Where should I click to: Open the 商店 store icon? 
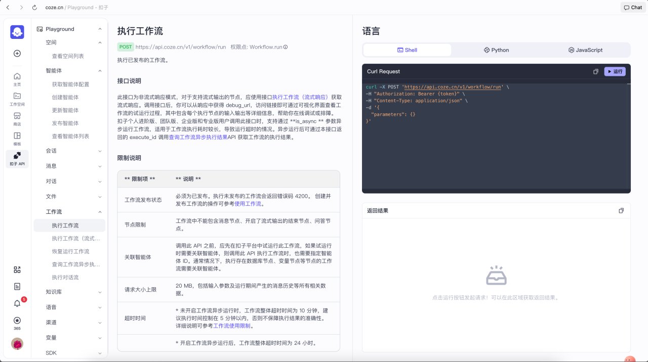coord(17,119)
